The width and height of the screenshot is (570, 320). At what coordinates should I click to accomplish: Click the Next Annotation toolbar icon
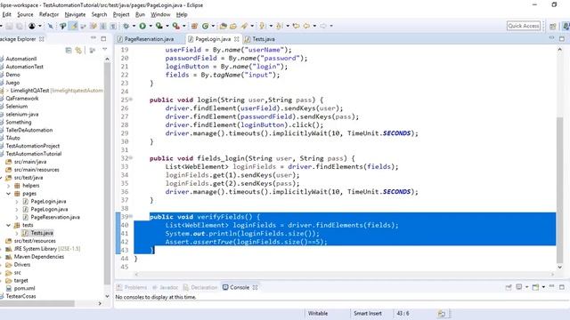262,26
